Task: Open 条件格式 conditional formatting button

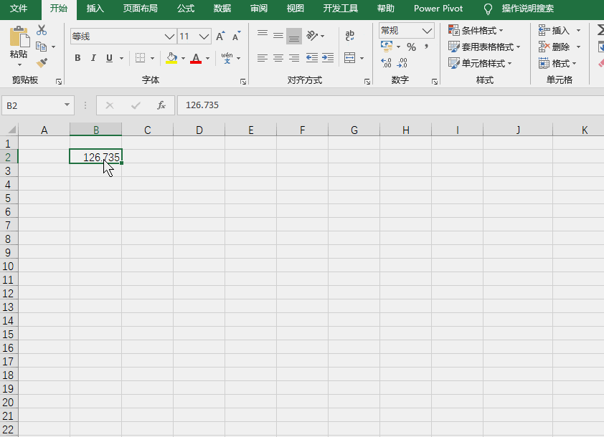Action: pos(476,30)
